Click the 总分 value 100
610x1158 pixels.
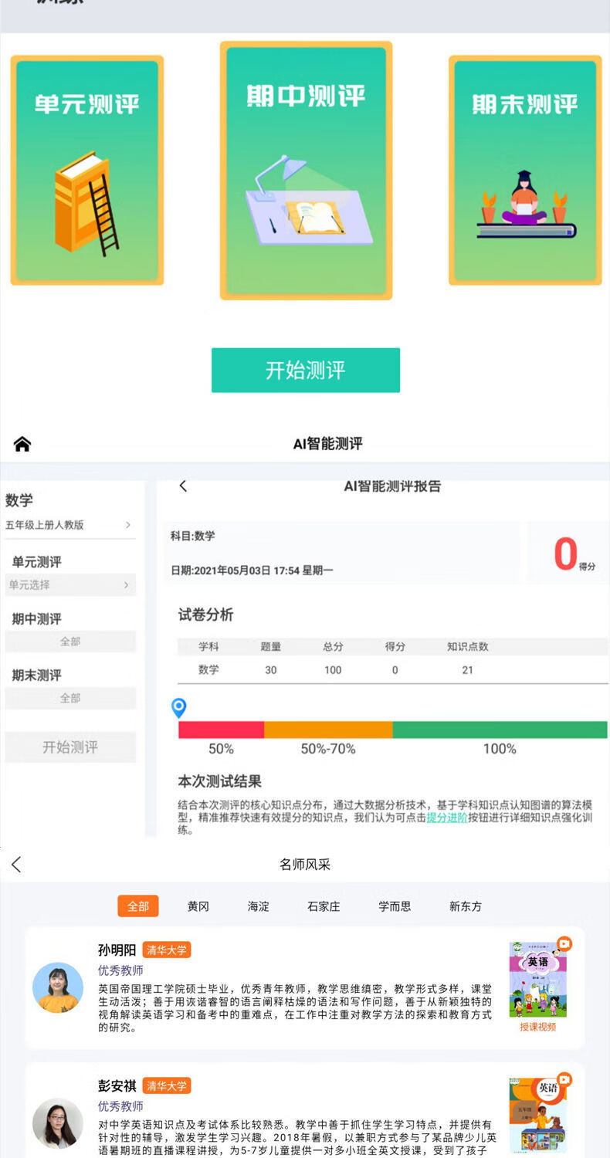pos(333,670)
